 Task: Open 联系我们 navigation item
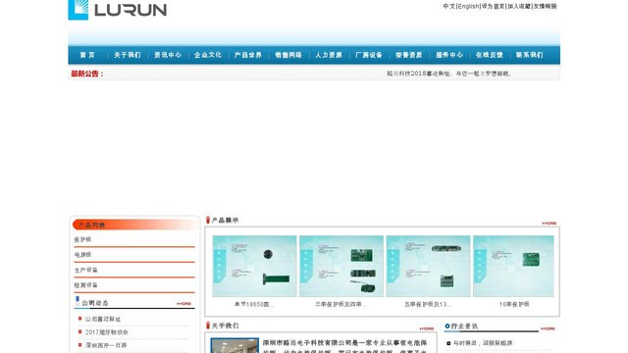[529, 55]
